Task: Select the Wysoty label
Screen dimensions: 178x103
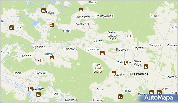Action: point(41,73)
